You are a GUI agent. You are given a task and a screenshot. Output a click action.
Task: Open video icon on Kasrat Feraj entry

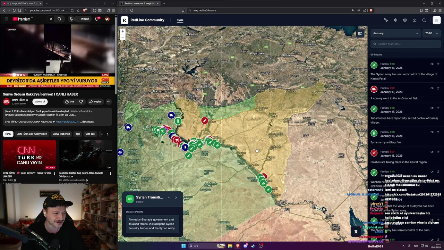pos(432,64)
